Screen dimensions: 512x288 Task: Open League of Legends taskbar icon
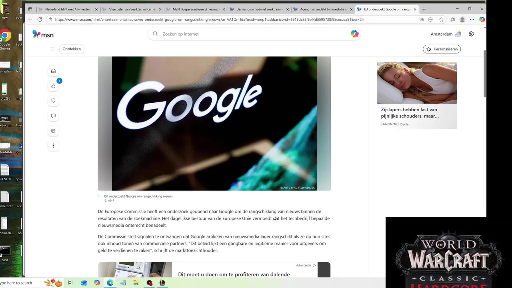click(x=162, y=283)
